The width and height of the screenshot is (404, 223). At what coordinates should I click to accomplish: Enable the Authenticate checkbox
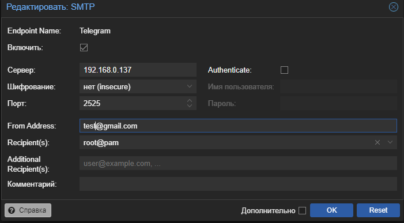pyautogui.click(x=284, y=70)
